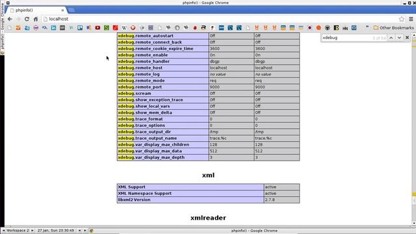
Task: Jump to next xdebug find match
Action: 399,38
